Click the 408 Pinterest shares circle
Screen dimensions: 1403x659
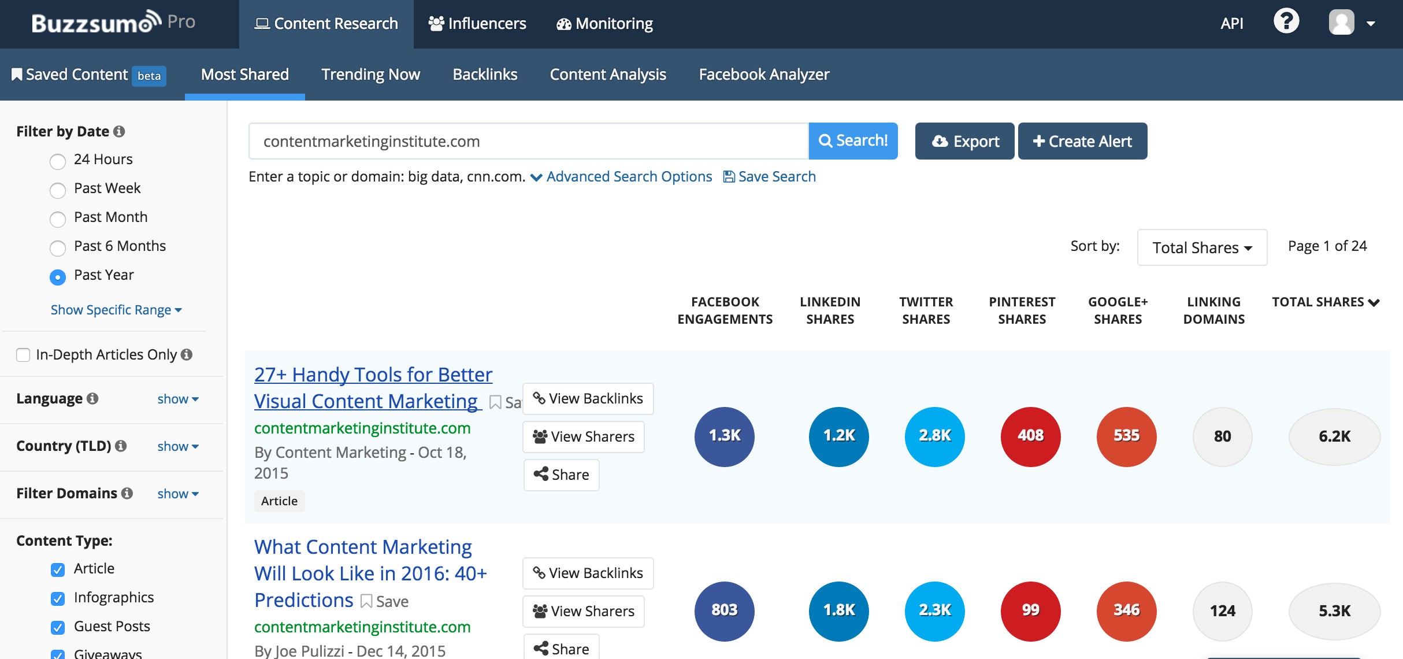click(x=1031, y=436)
